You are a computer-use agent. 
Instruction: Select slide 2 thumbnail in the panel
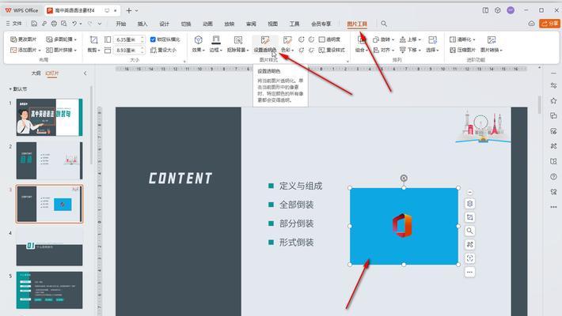click(x=49, y=160)
